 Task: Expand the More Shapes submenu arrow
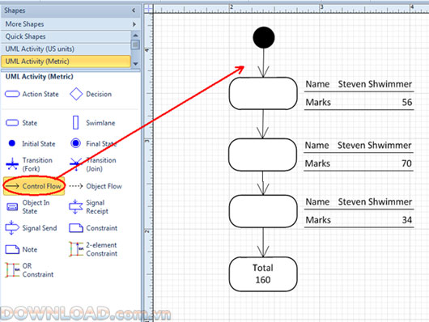tap(134, 24)
